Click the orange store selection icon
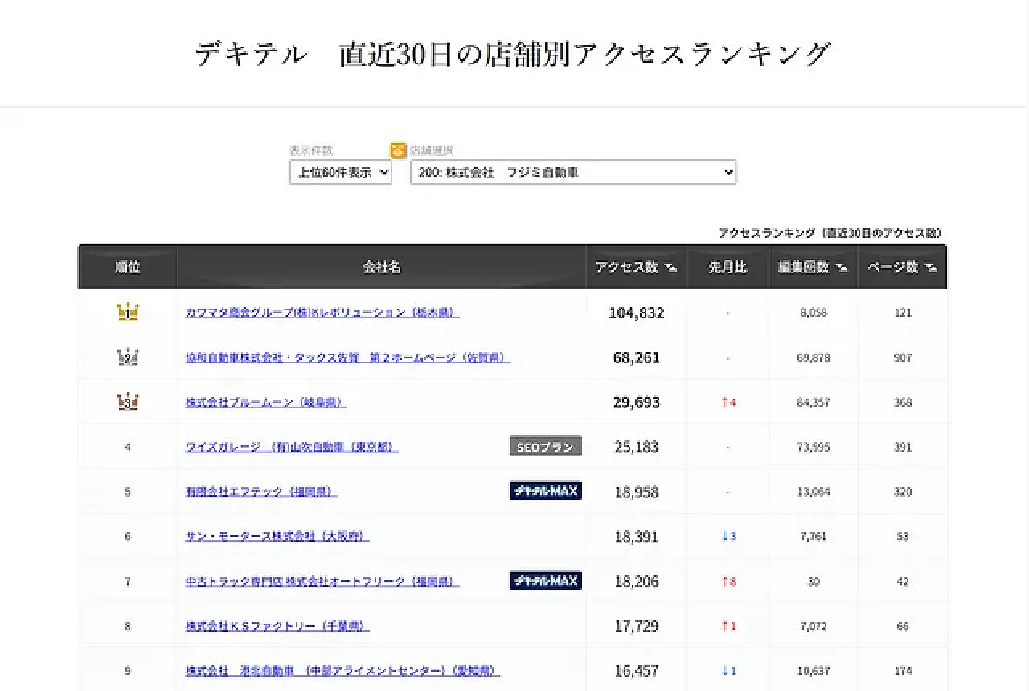Viewport: 1029px width, 691px height. click(x=398, y=151)
